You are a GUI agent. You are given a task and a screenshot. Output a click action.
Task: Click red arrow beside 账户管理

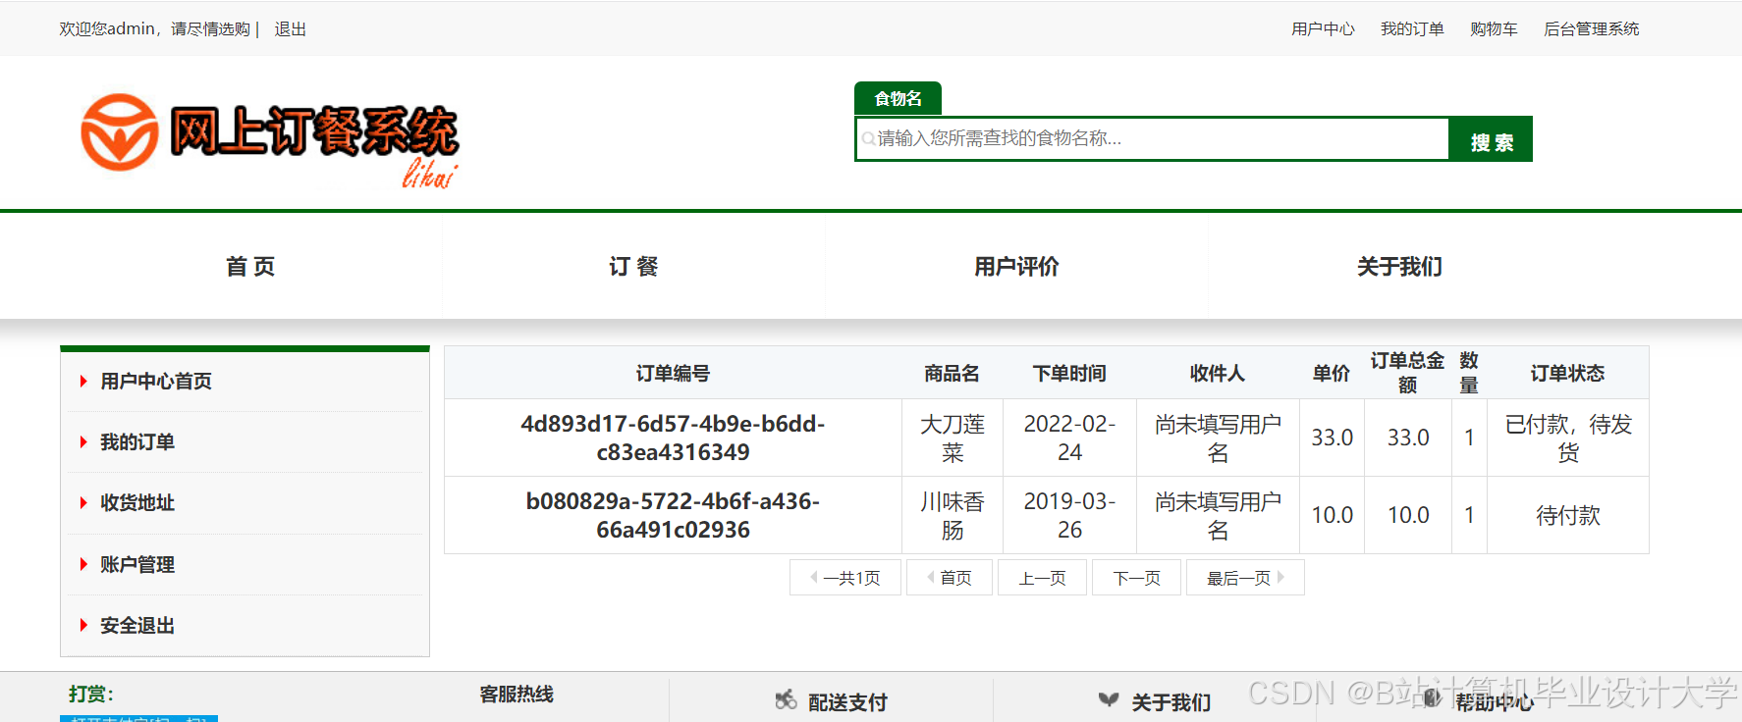coord(83,564)
